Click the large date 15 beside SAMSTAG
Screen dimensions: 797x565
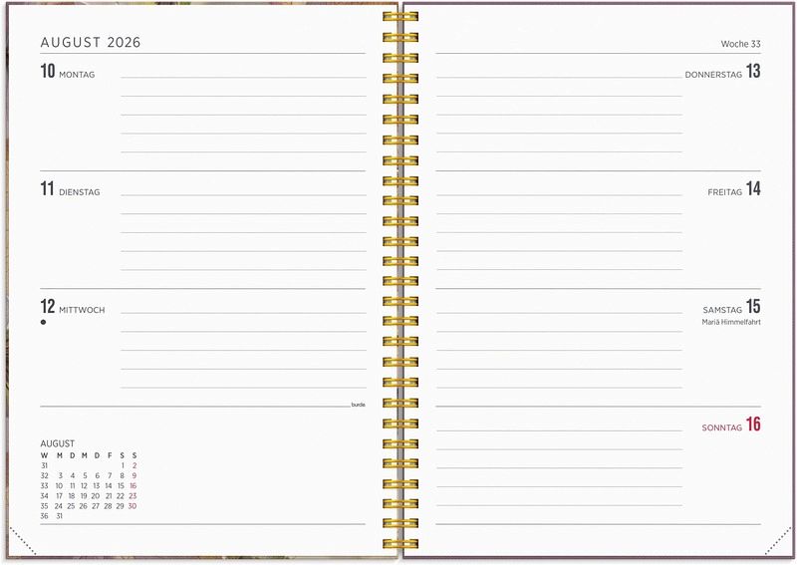click(x=753, y=307)
